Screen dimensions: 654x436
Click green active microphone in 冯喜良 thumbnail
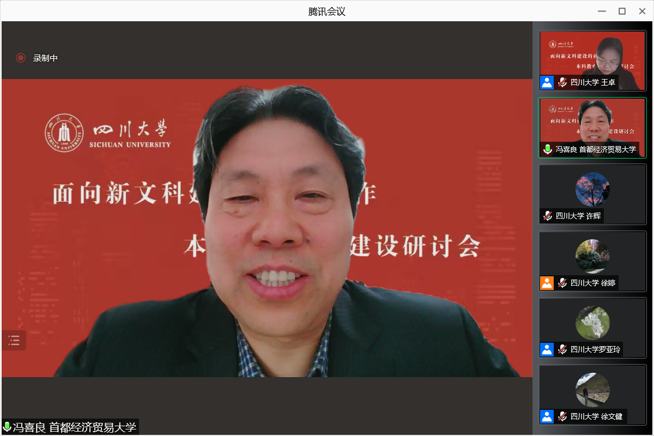pyautogui.click(x=548, y=149)
